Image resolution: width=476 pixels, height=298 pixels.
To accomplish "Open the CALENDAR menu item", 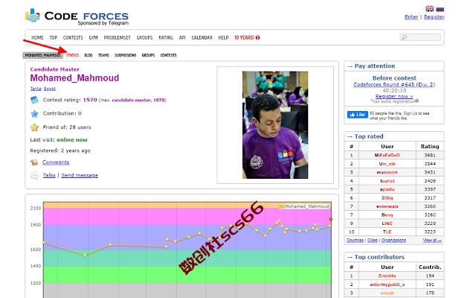I will pos(202,38).
